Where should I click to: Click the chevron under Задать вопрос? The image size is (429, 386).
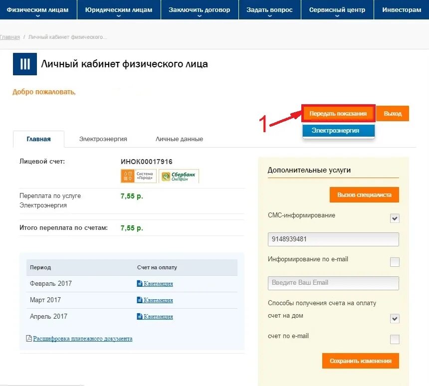tap(270, 16)
